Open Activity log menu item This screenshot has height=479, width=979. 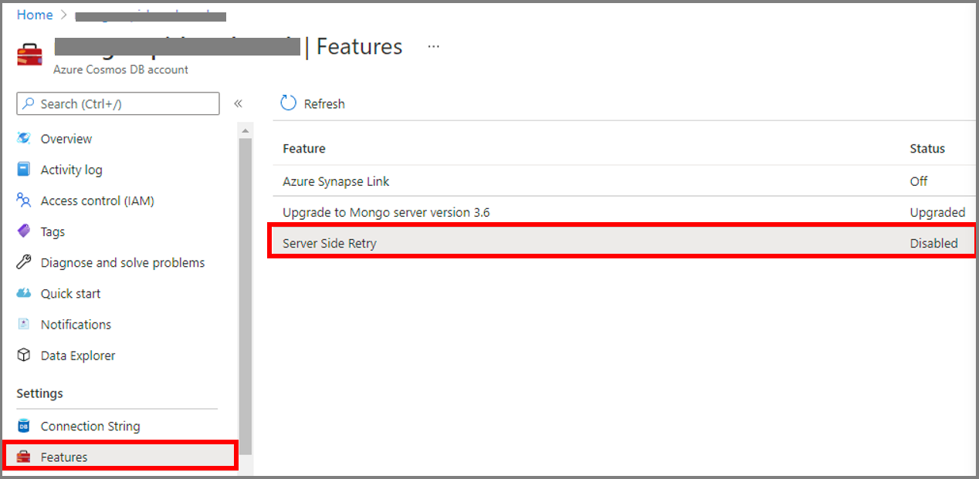(x=71, y=170)
